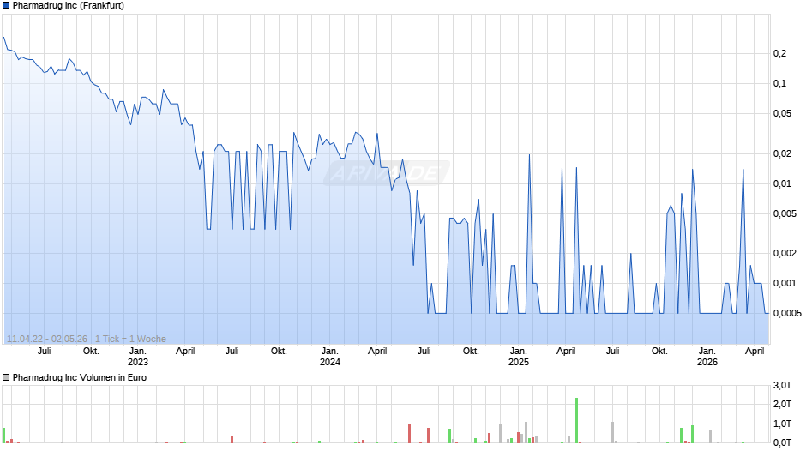
Task: Click the y-axis value 0,01
Action: click(782, 183)
